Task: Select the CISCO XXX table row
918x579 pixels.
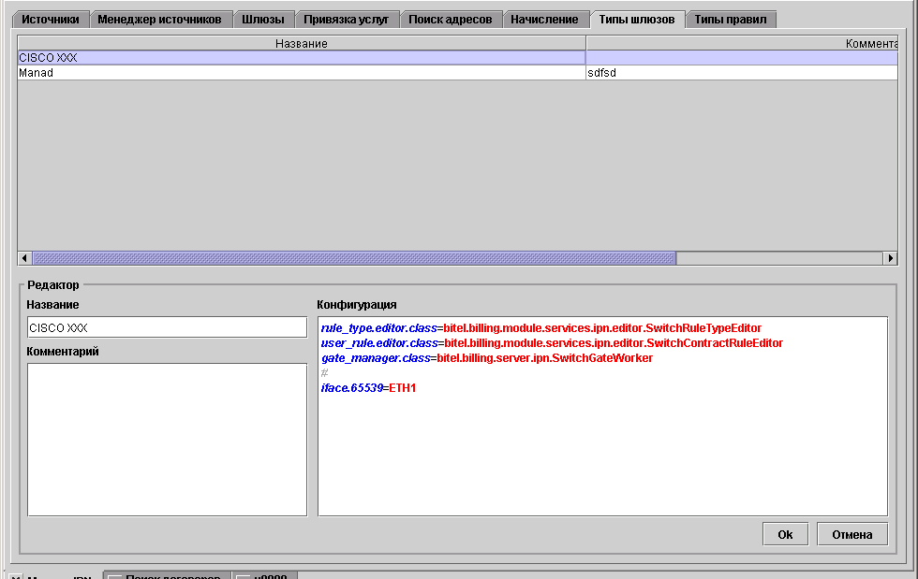Action: tap(301, 58)
